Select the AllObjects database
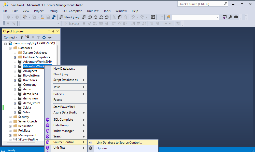Image resolution: width=255 pixels, height=152 pixels. point(30,71)
